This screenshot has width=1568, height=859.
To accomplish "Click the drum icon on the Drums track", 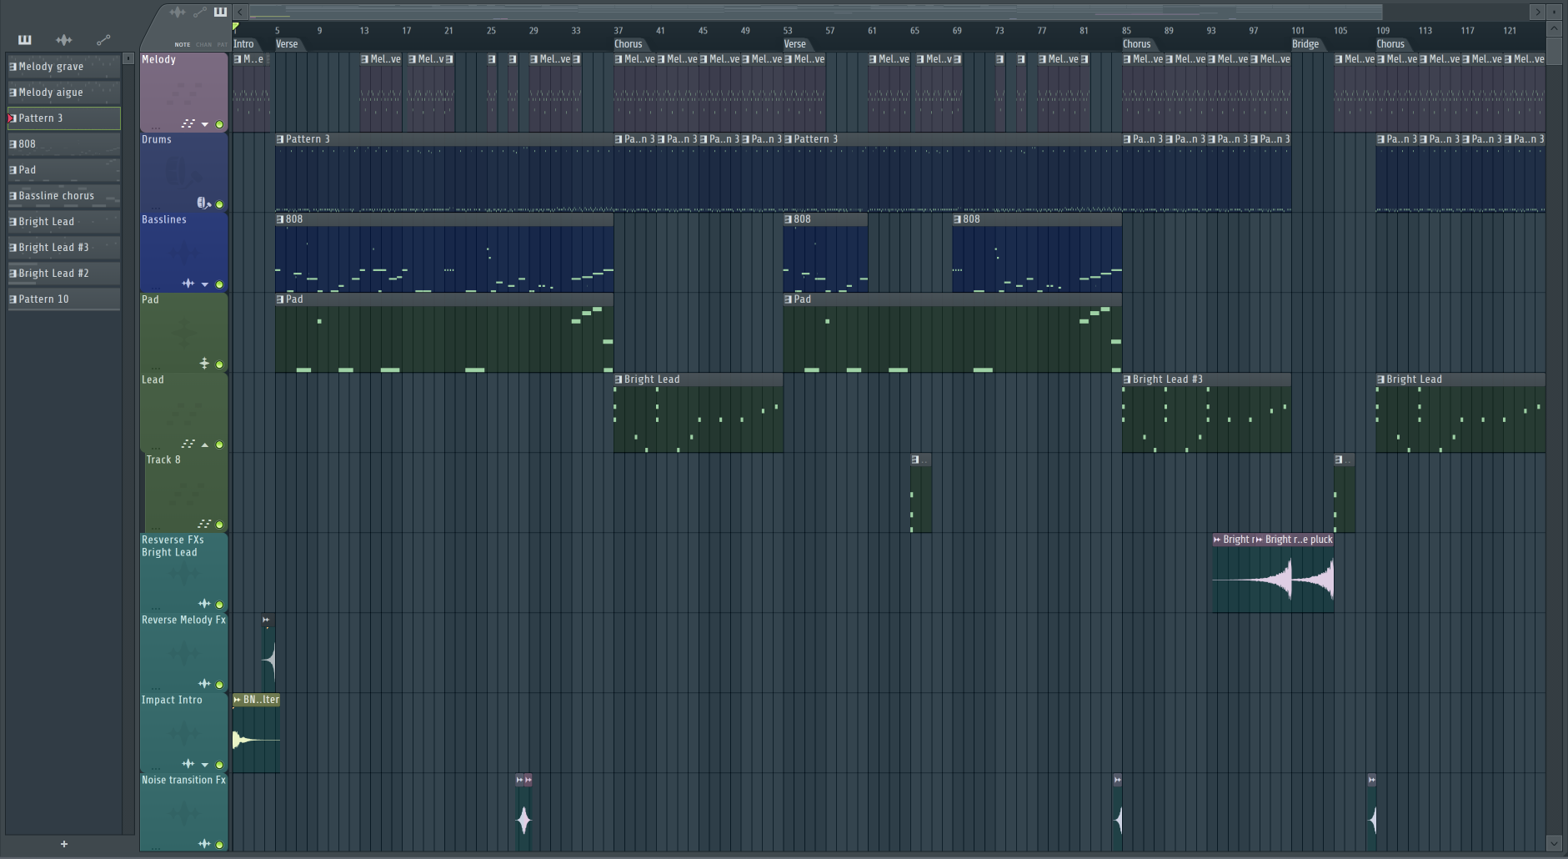I will (x=203, y=203).
